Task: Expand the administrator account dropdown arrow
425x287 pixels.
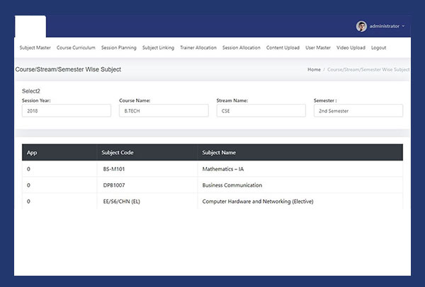Action: click(403, 26)
